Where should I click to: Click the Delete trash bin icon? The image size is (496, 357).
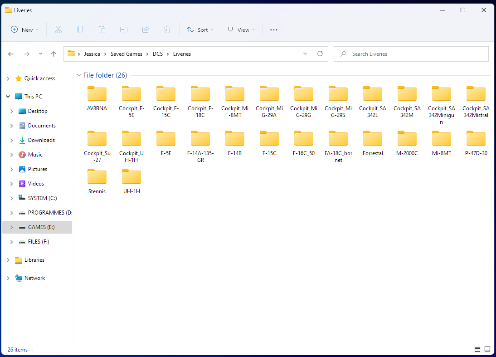167,30
